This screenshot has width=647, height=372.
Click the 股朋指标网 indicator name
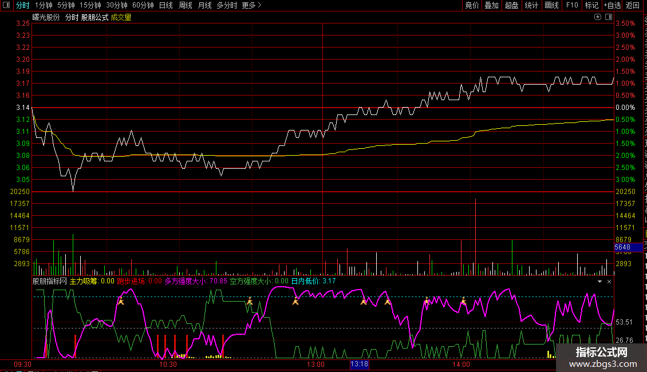point(49,281)
